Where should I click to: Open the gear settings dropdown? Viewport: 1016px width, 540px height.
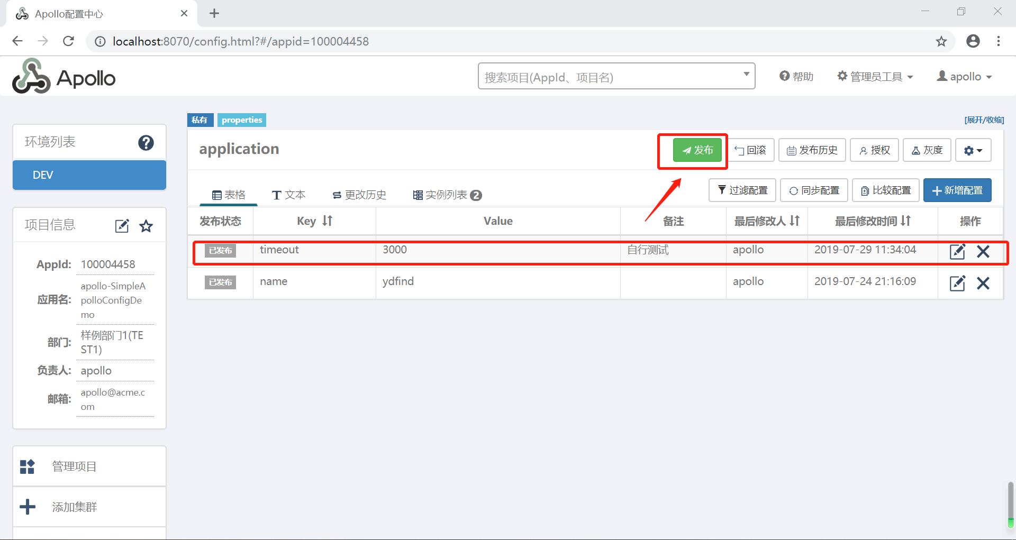pyautogui.click(x=973, y=150)
